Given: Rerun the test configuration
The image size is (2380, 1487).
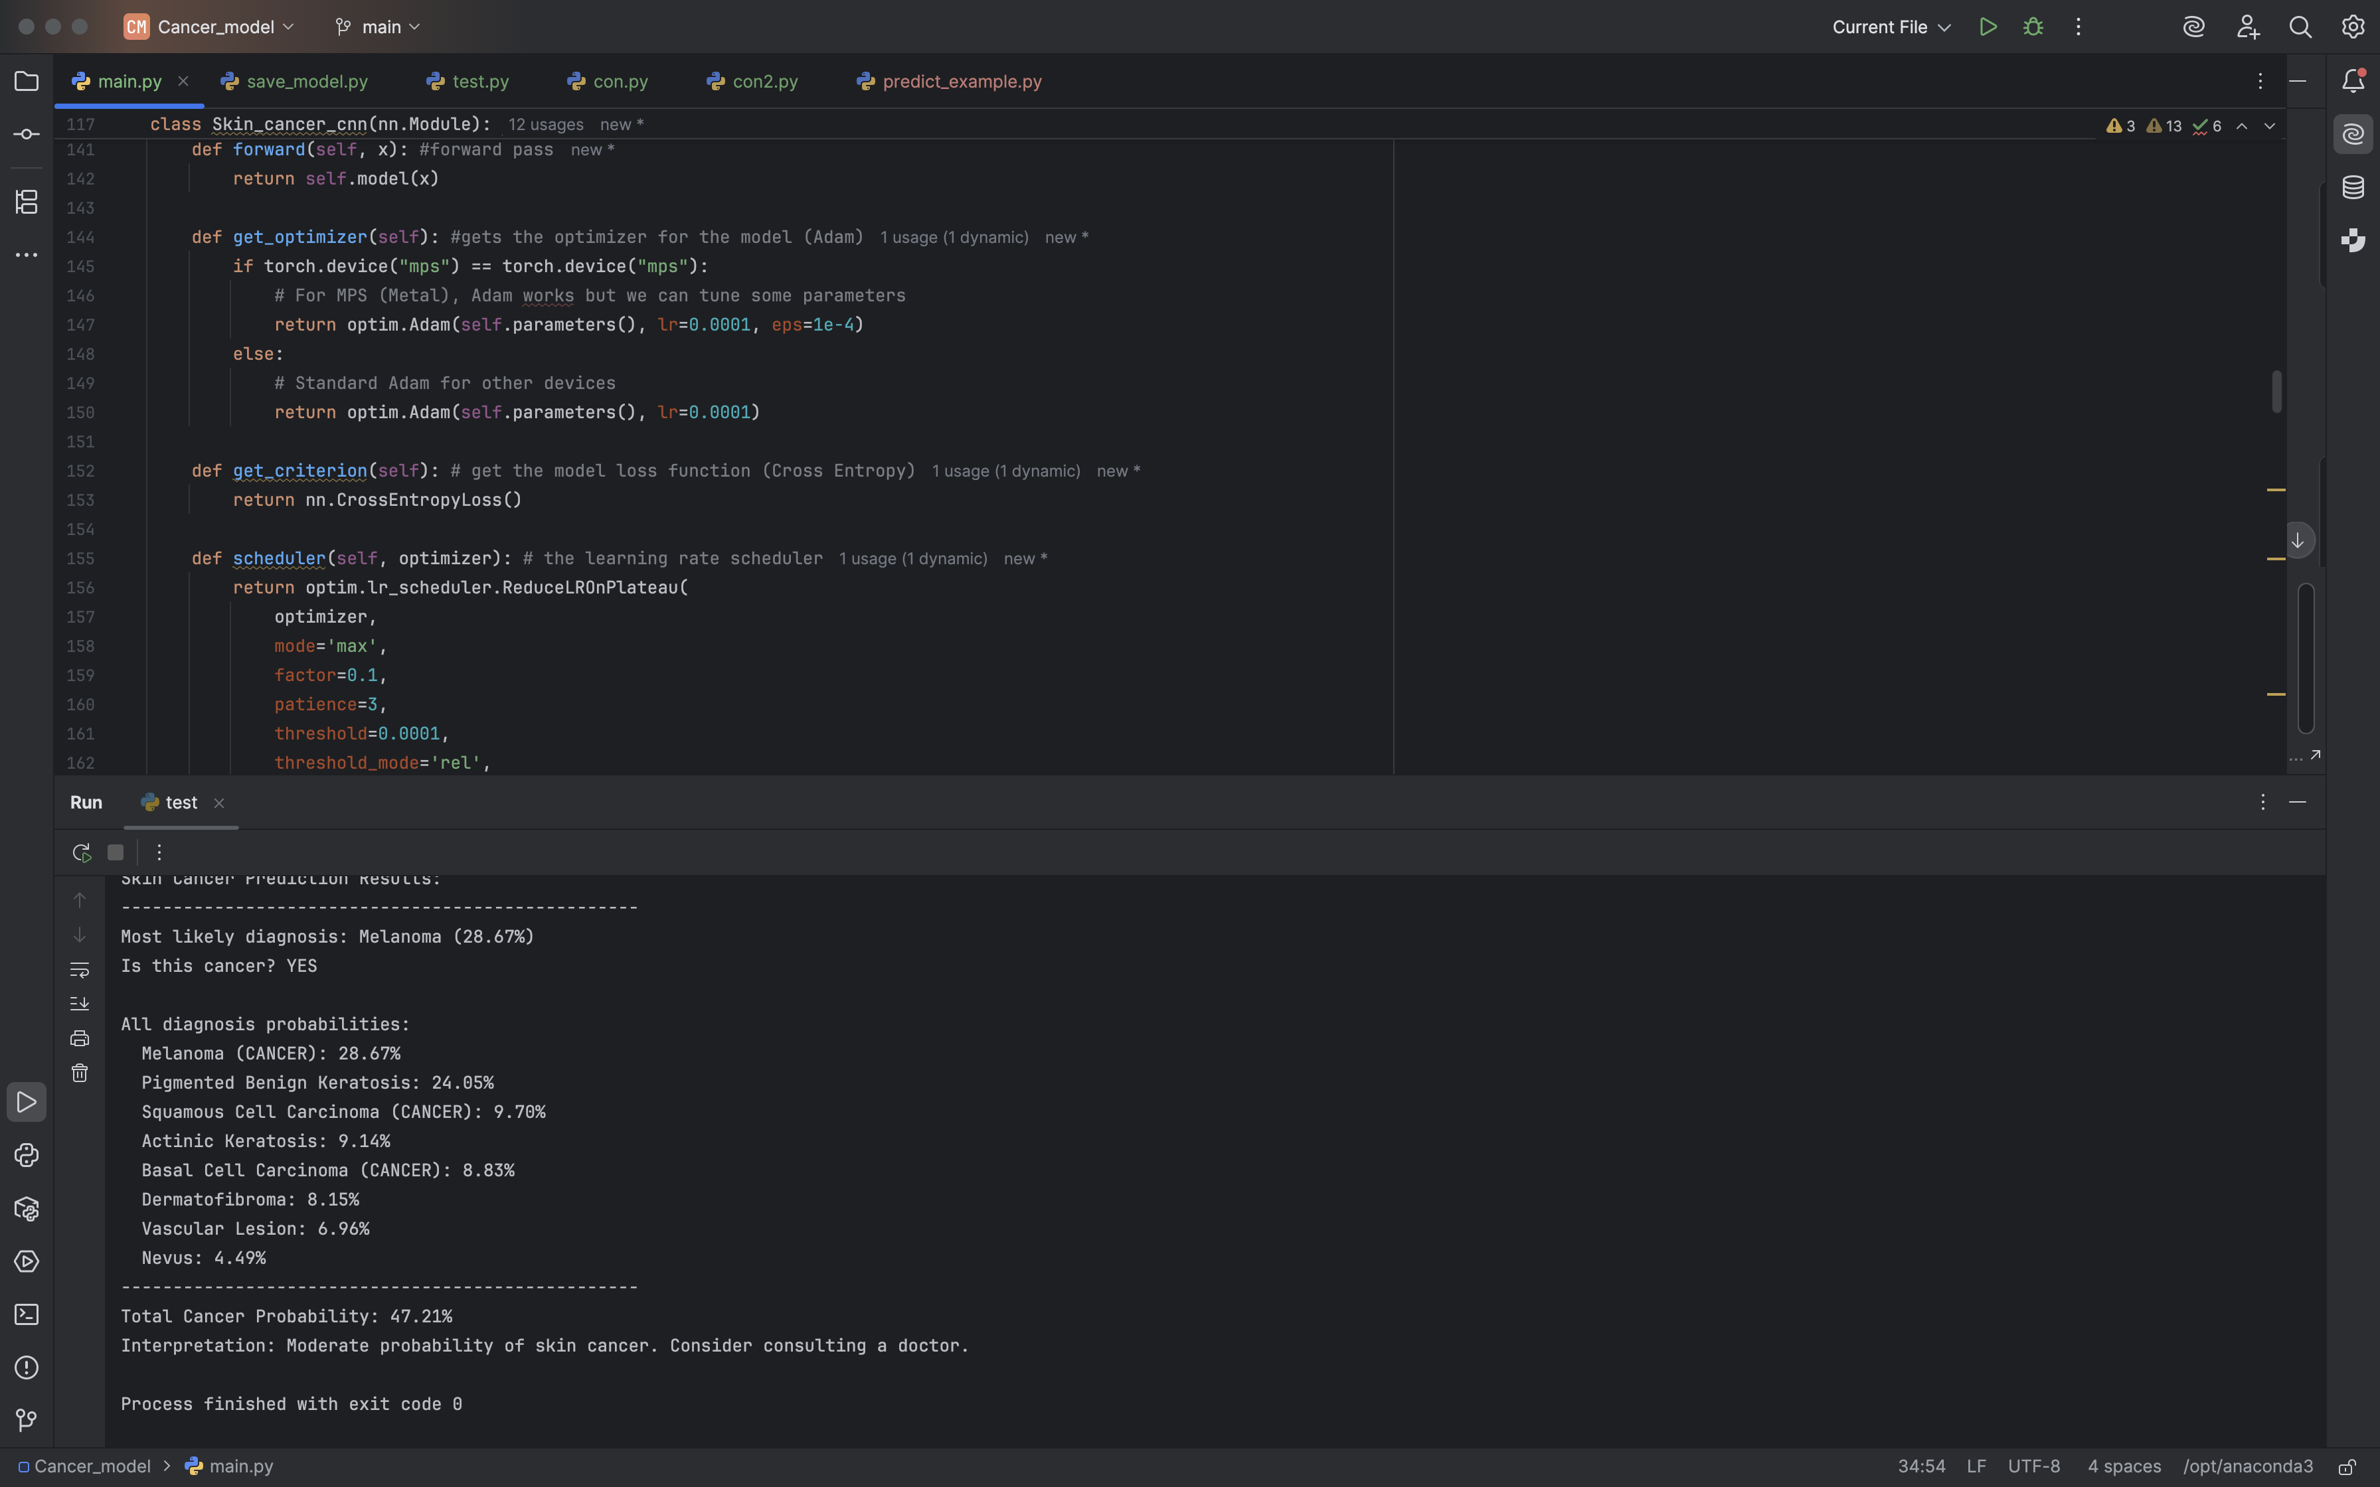Looking at the screenshot, I should (x=82, y=852).
